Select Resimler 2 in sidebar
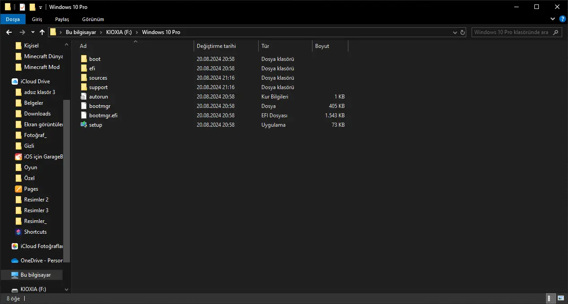Image resolution: width=568 pixels, height=304 pixels. pos(36,200)
